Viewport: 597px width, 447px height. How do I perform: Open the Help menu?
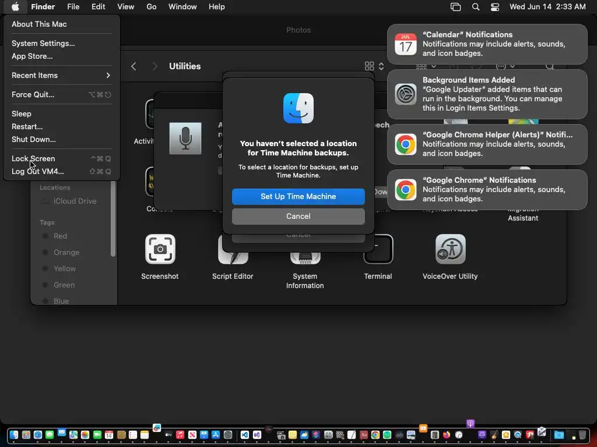point(217,7)
